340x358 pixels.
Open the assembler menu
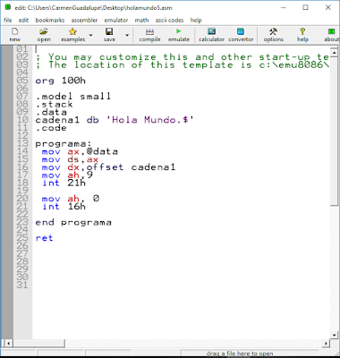pyautogui.click(x=84, y=20)
